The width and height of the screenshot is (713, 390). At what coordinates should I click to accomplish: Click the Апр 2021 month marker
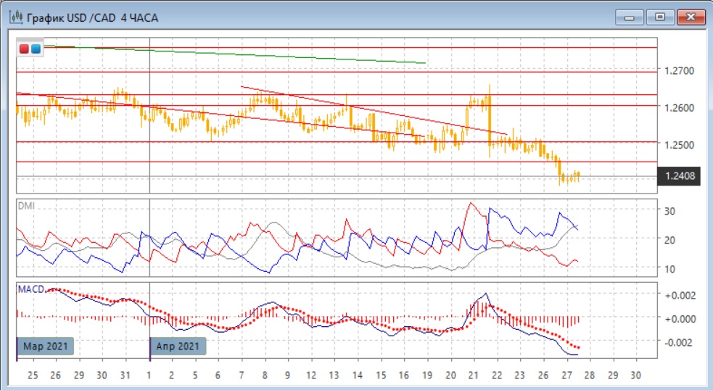pos(178,347)
